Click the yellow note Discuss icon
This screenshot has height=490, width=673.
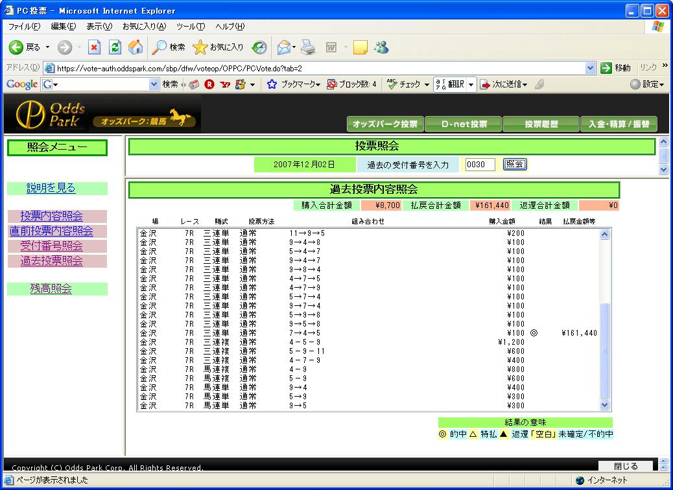(360, 47)
